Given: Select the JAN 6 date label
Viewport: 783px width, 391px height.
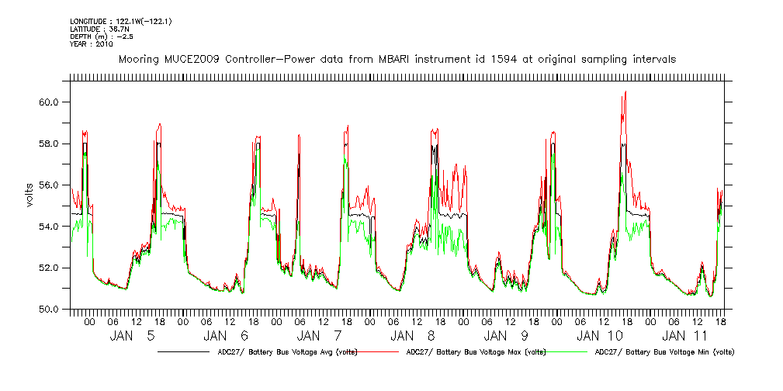Looking at the screenshot, I should coord(226,336).
